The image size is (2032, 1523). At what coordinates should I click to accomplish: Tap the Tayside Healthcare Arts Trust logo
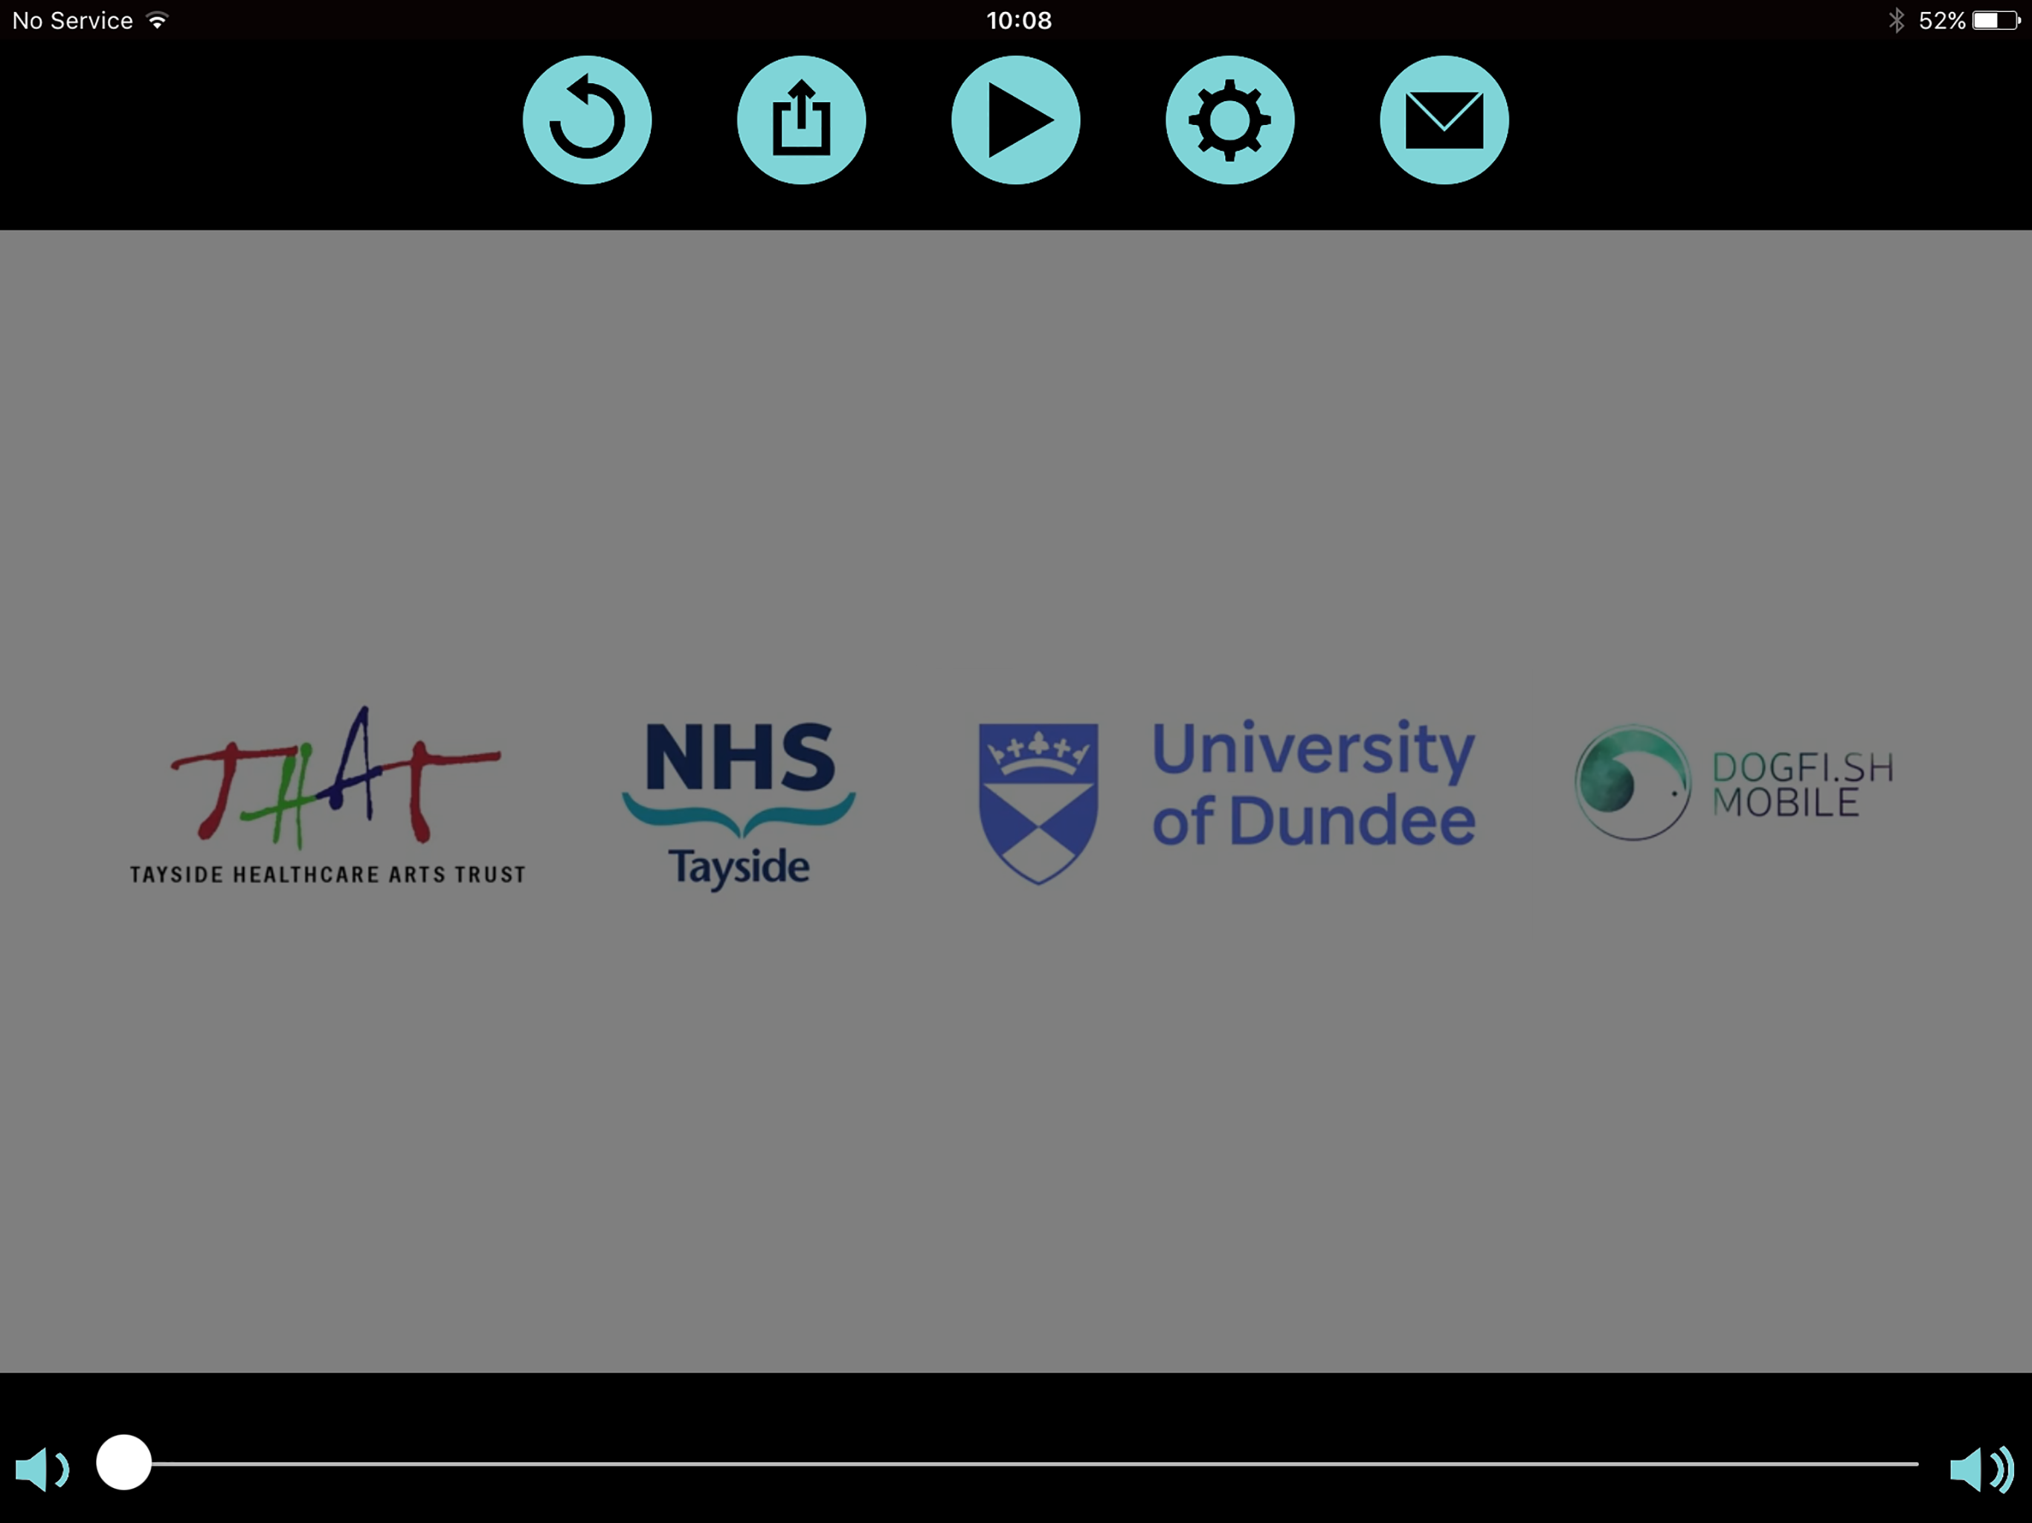[328, 796]
